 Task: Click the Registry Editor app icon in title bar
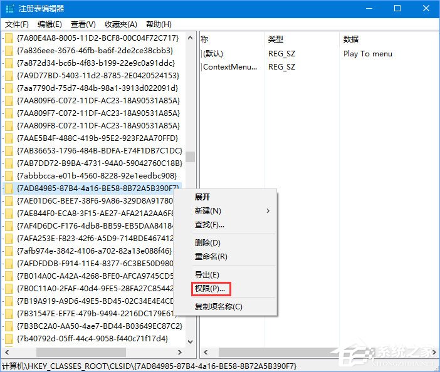10,8
